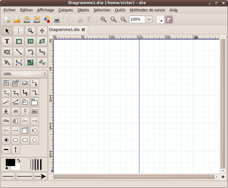Open the zoom percentage dropdown arrow
The width and height of the screenshot is (228, 188).
[149, 20]
